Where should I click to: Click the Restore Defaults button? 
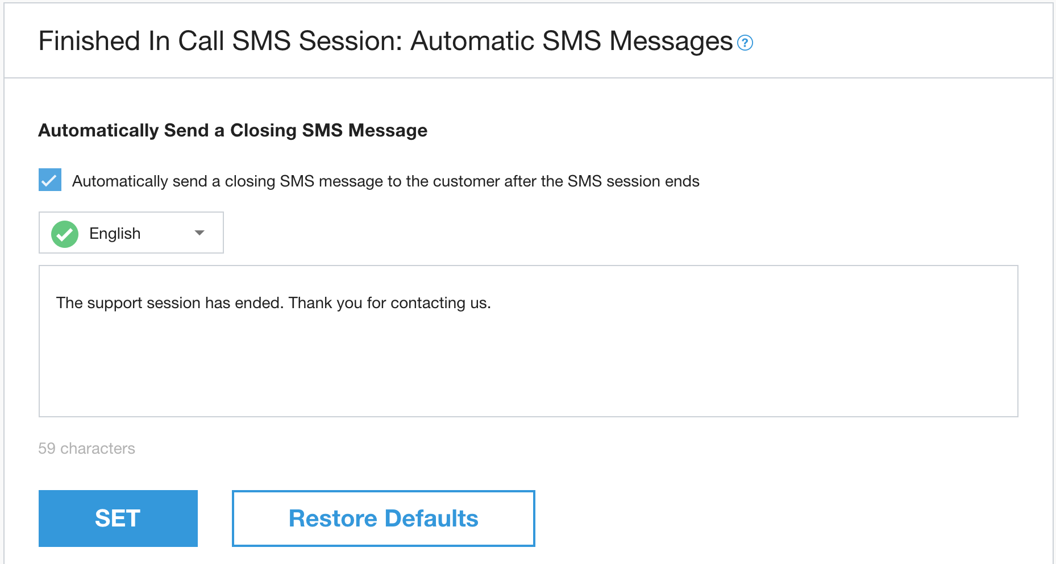click(383, 519)
